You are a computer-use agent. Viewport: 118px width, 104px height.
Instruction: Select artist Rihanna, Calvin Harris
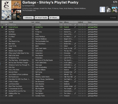click(x=42, y=77)
